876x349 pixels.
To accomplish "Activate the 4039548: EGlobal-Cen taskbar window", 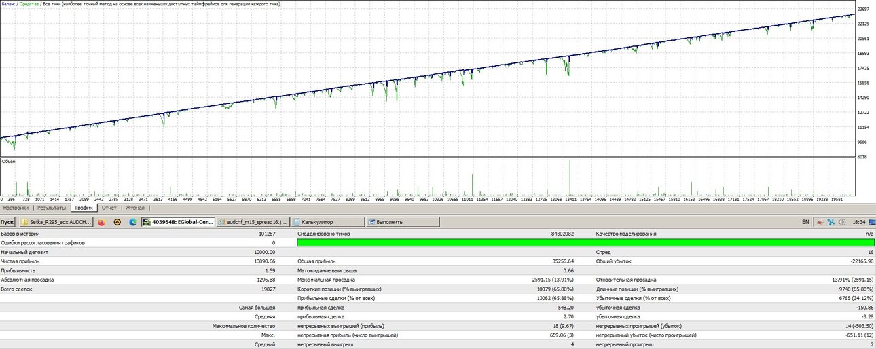I will (x=178, y=221).
